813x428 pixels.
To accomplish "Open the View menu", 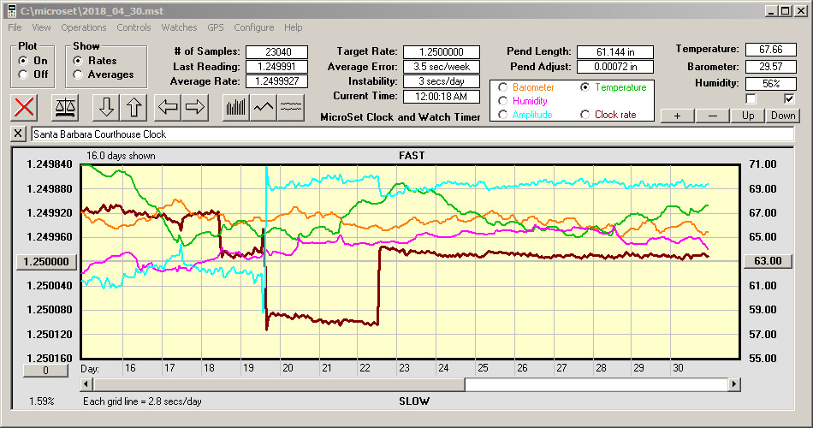I will tap(41, 27).
